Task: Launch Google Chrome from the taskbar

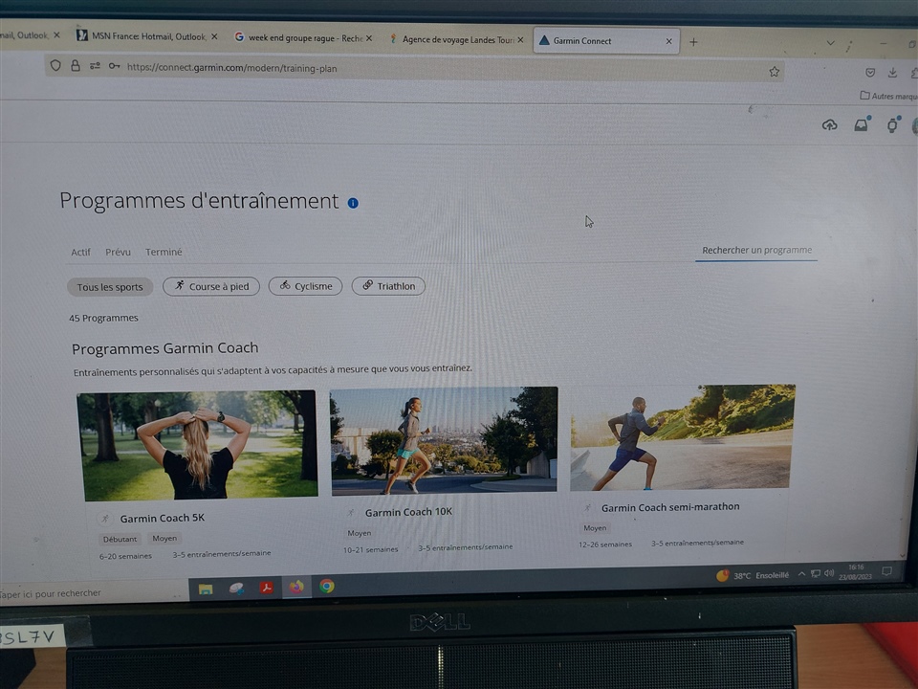Action: pos(327,586)
